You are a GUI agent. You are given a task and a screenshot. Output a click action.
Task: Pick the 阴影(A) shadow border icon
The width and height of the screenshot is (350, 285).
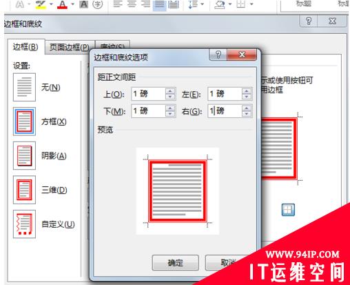24,155
